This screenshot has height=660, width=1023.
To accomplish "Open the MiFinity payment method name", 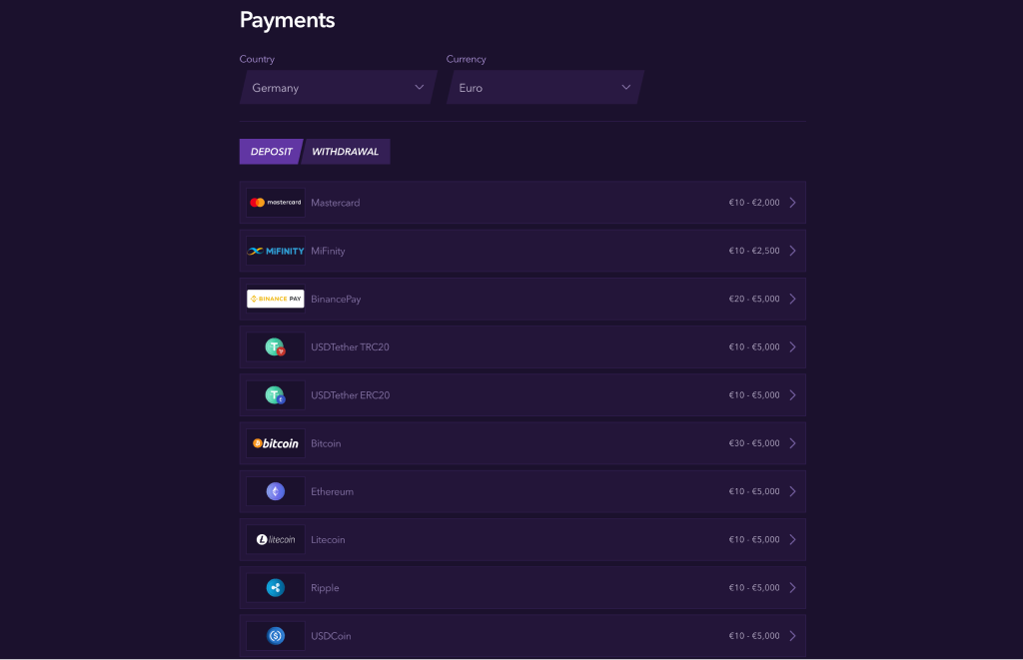I will point(328,251).
